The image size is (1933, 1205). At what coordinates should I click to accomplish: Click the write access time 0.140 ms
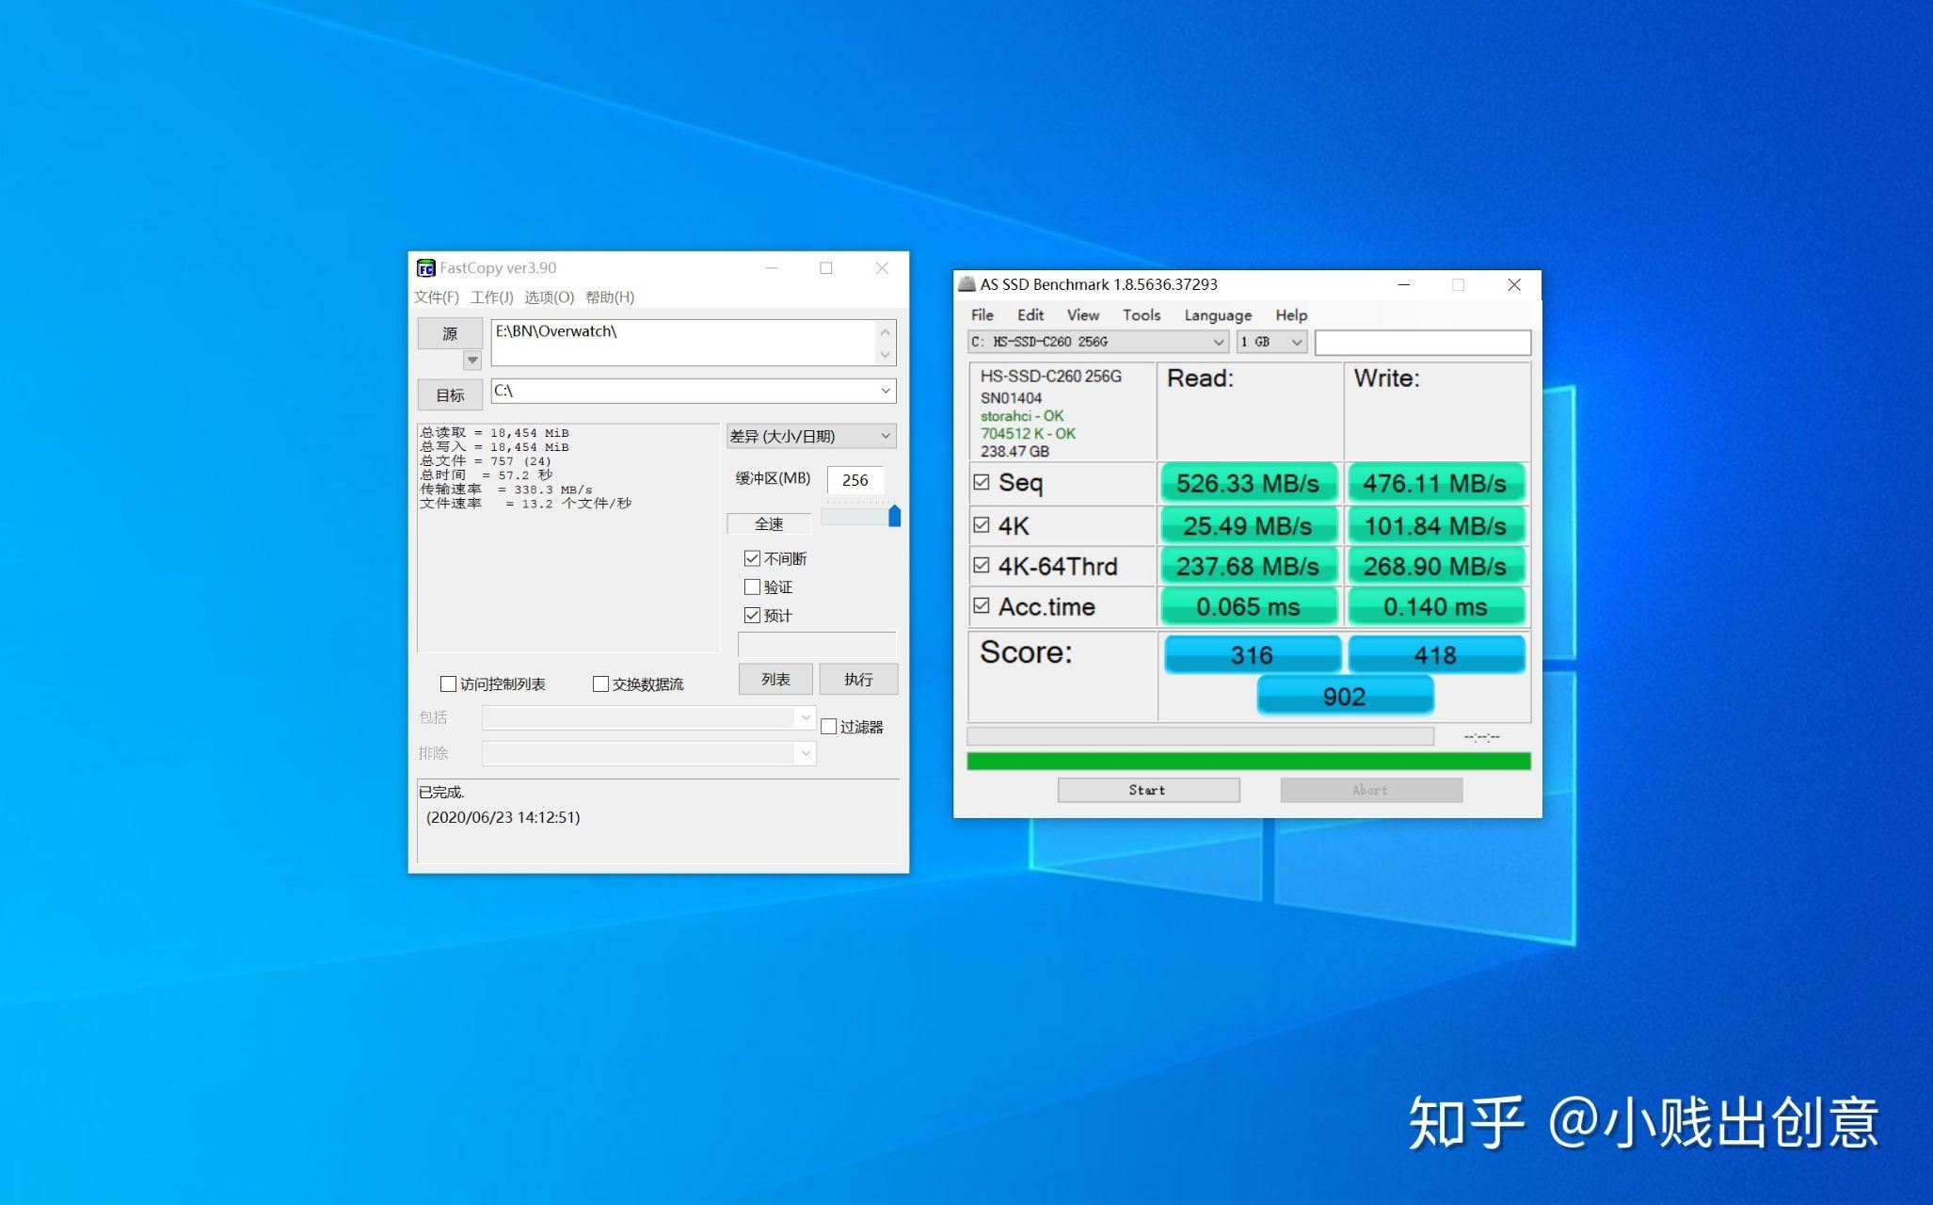[1435, 606]
